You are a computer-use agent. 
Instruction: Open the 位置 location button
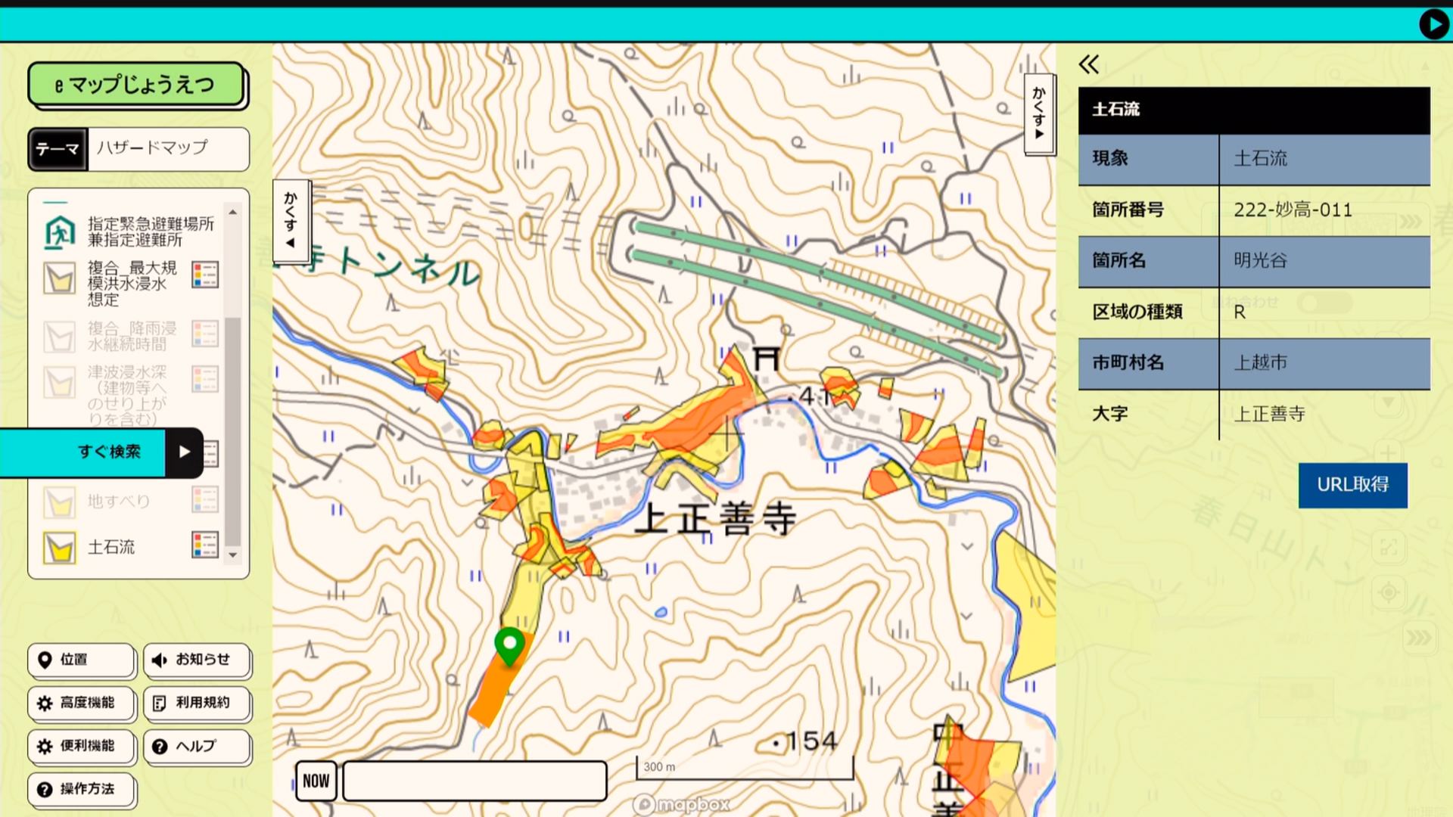tap(82, 660)
